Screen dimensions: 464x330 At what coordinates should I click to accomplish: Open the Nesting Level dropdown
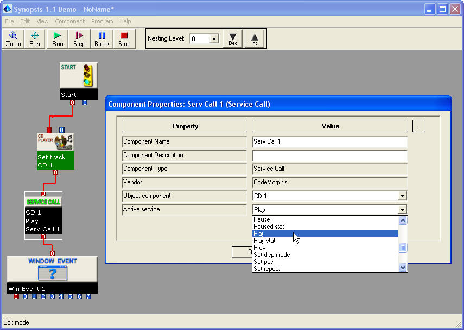click(214, 39)
